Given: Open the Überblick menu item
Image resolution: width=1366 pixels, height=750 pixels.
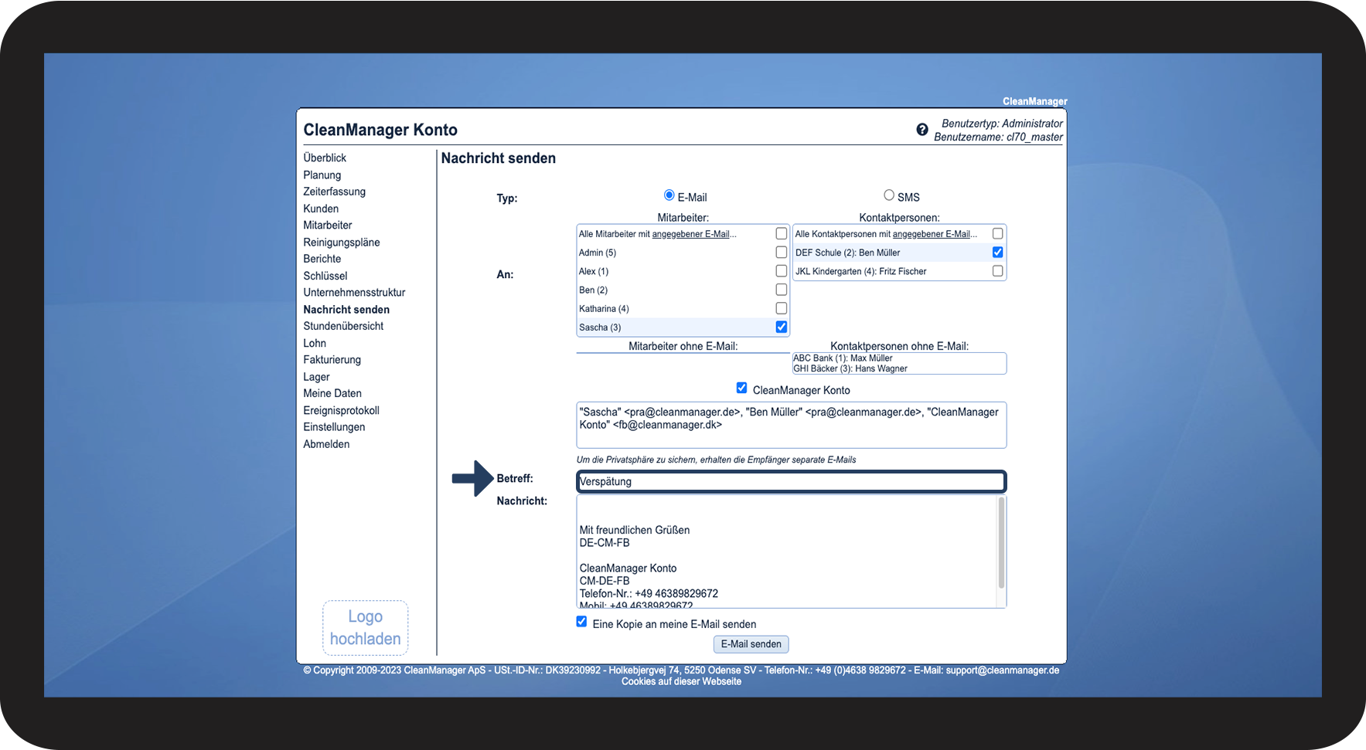Looking at the screenshot, I should click(325, 158).
